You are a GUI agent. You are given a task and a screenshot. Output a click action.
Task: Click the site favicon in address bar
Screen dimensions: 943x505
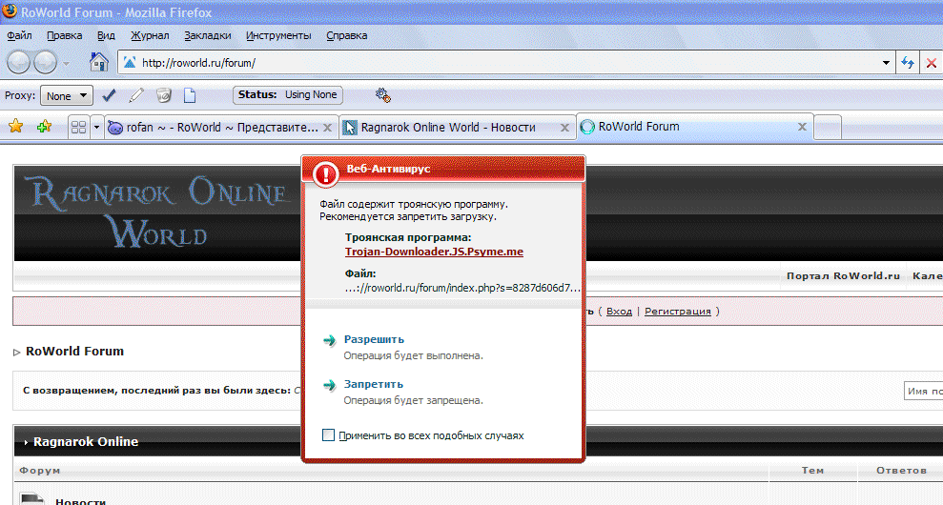tap(130, 63)
